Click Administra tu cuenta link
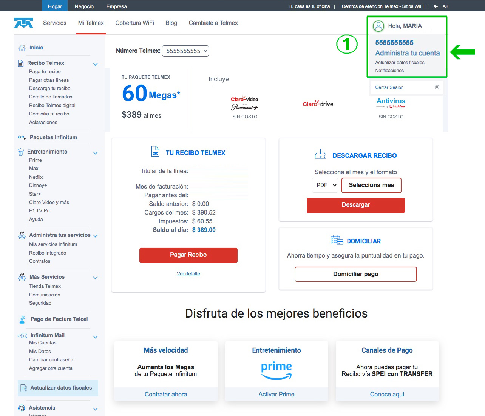Image resolution: width=485 pixels, height=416 pixels. tap(408, 53)
